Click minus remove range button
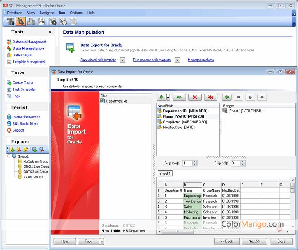This screenshot has width=298, height=250. point(238,98)
